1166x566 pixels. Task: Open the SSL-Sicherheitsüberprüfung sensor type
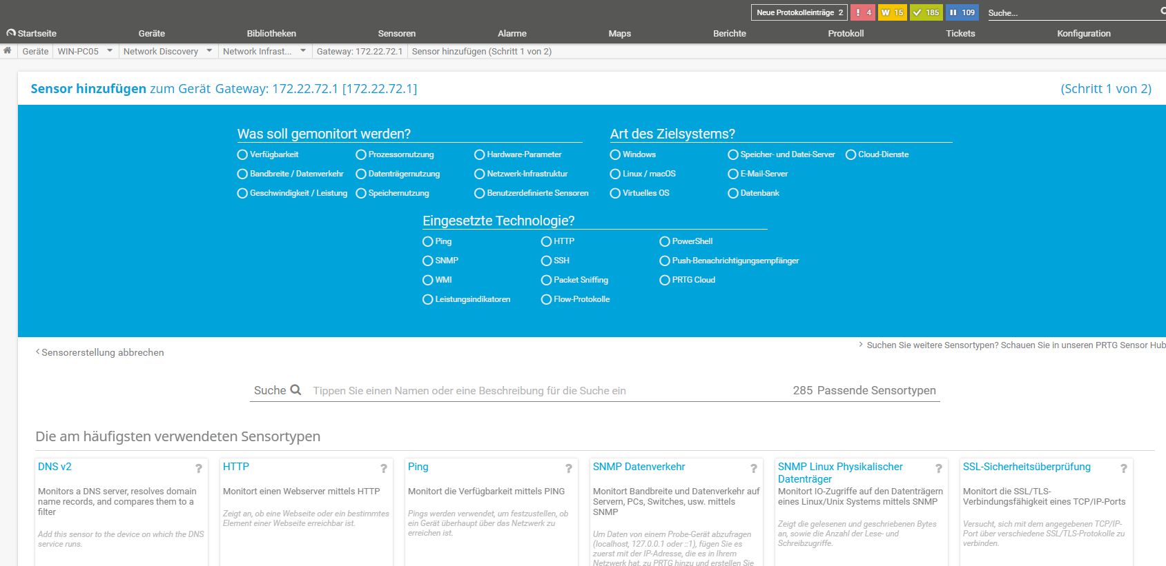[x=1027, y=467]
